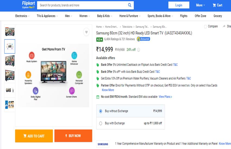Click the discount info icon
This screenshot has width=231, height=149.
tap(139, 50)
